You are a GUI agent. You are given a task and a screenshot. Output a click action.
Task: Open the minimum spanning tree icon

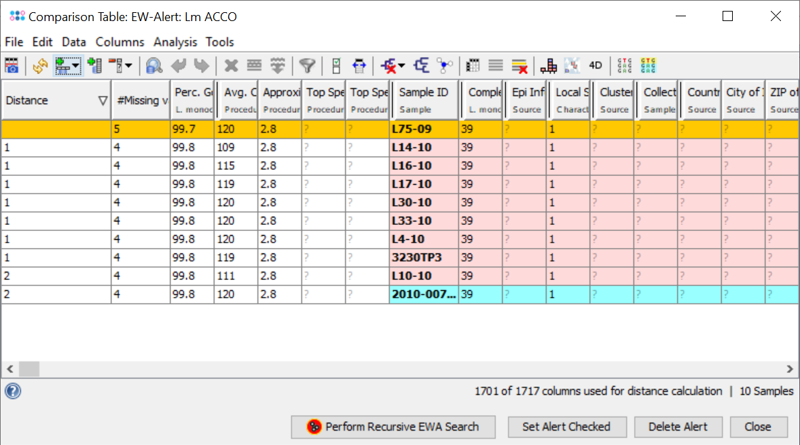pos(444,65)
